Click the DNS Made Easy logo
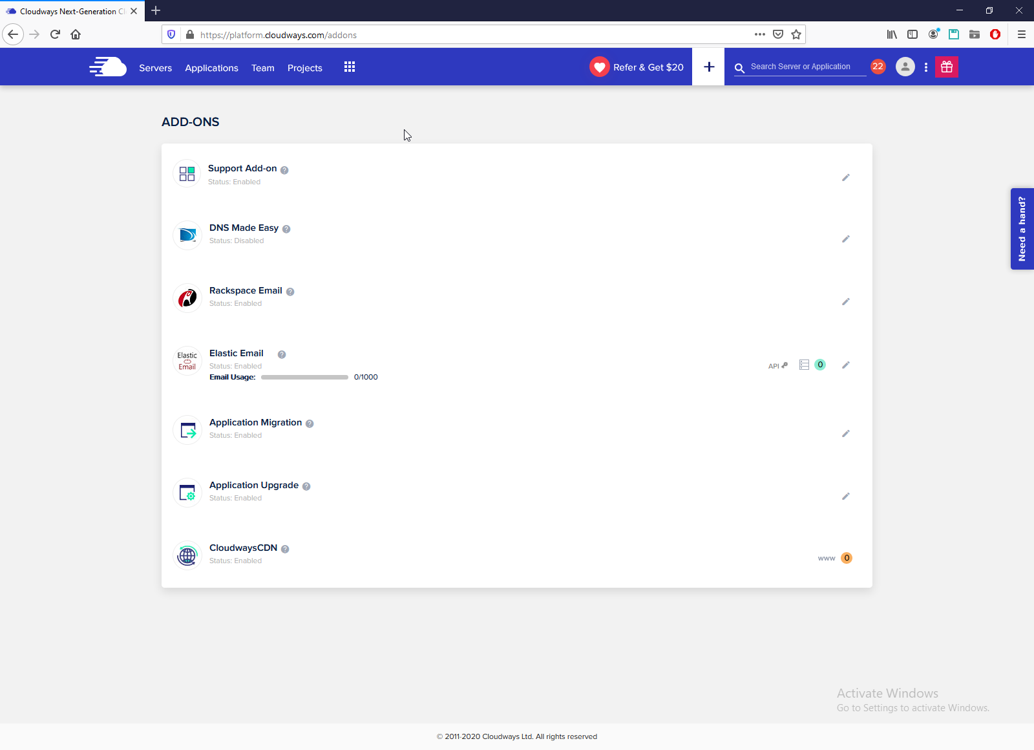Viewport: 1034px width, 750px height. (187, 235)
